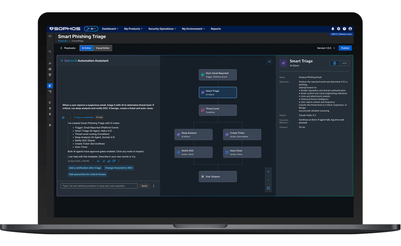Open the Reports menu item
This screenshot has width=401, height=246.
(x=216, y=29)
